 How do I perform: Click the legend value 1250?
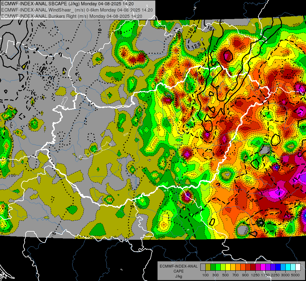tap(255, 275)
